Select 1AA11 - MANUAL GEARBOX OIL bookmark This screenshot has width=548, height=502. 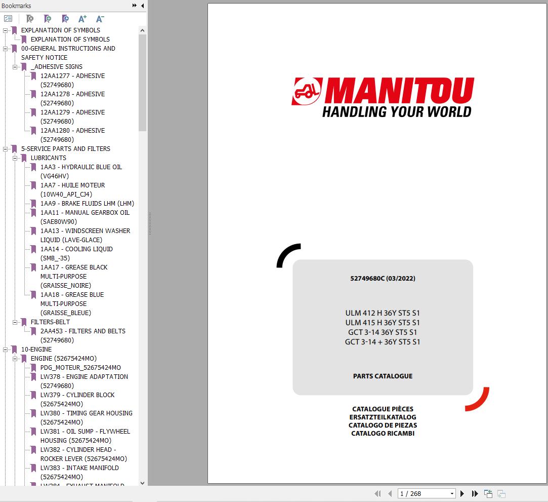pos(85,217)
